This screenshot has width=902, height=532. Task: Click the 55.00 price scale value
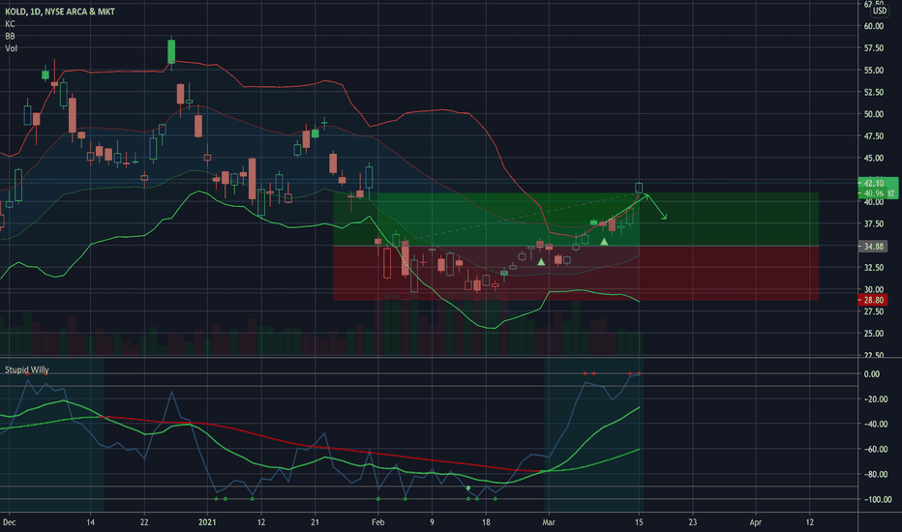(x=873, y=71)
